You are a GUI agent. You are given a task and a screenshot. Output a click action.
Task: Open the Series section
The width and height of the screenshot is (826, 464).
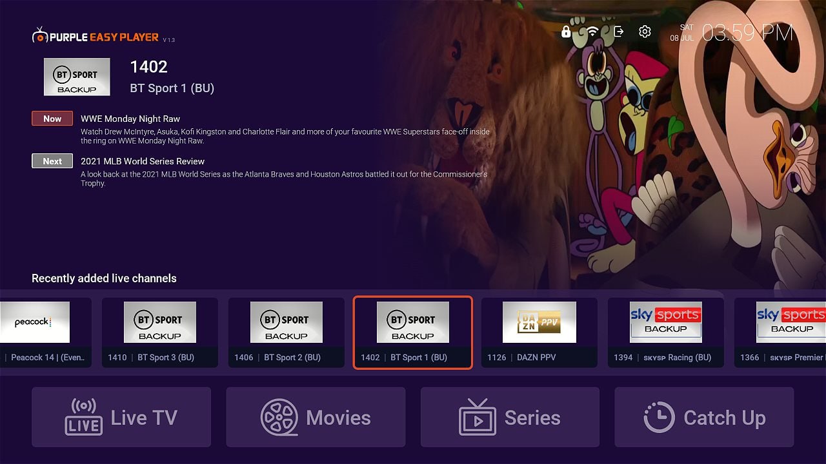[x=510, y=417]
